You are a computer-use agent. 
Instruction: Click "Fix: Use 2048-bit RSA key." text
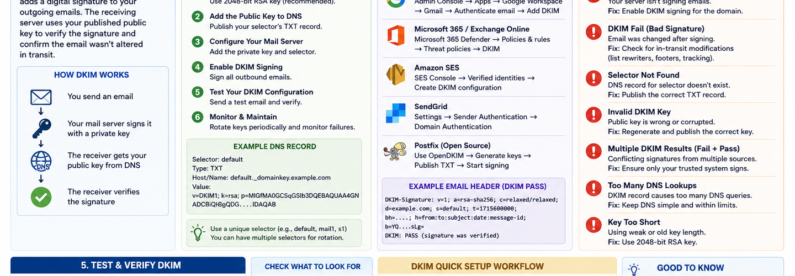653,242
